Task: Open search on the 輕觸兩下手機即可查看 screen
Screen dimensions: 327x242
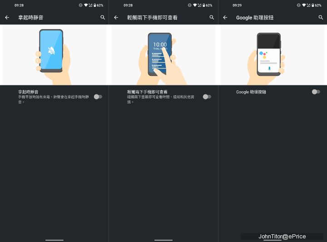Action: (212, 18)
